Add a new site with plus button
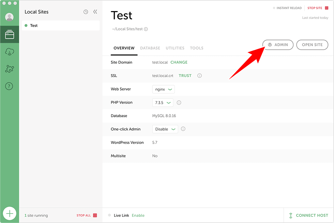Viewport: 334px width, 223px height. (9, 214)
